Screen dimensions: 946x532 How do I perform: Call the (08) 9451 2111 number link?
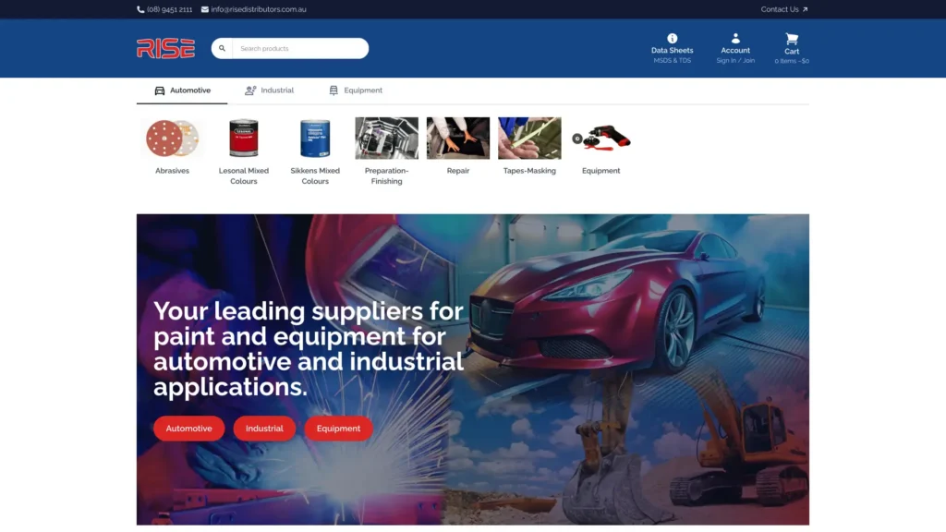coord(170,9)
